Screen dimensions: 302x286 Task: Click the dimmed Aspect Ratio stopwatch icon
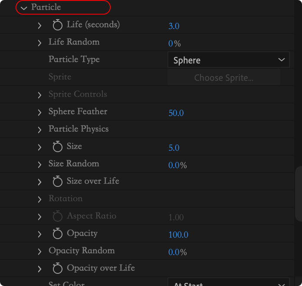point(58,216)
